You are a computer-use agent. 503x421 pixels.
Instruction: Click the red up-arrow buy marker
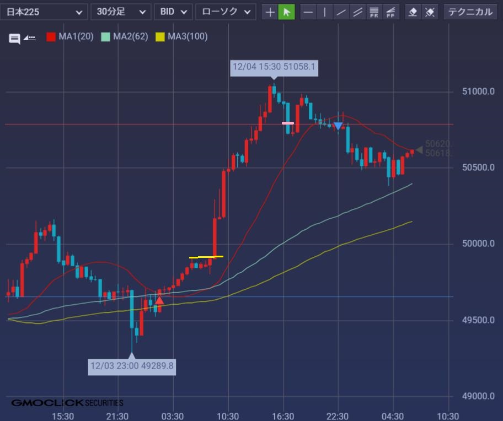pos(159,300)
